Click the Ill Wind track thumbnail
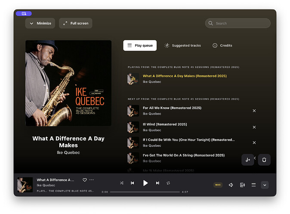 click(x=133, y=127)
